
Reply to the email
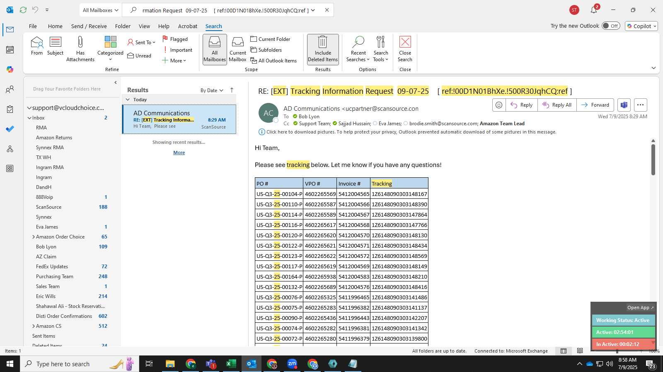click(521, 105)
